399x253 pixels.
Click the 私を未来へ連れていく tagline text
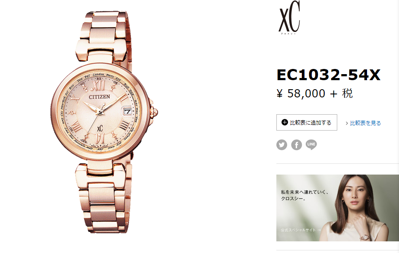(304, 192)
